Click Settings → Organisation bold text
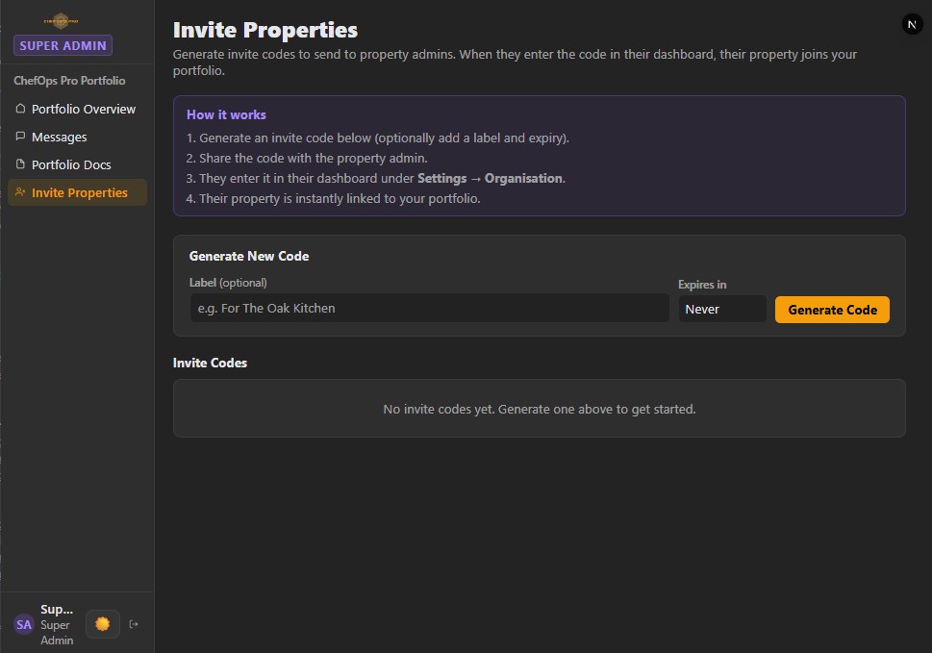The width and height of the screenshot is (932, 653). click(491, 178)
